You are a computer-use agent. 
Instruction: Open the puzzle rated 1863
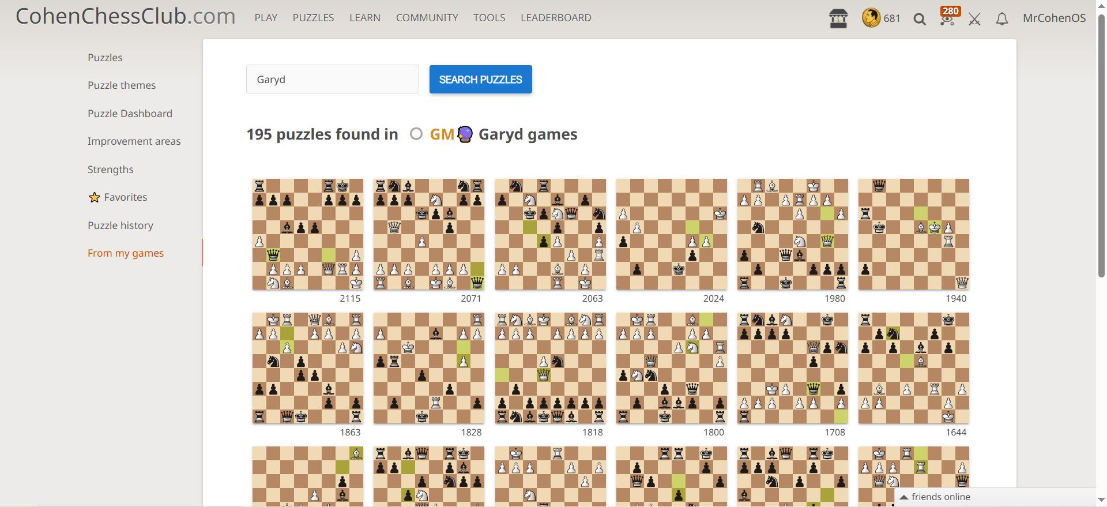(x=308, y=368)
